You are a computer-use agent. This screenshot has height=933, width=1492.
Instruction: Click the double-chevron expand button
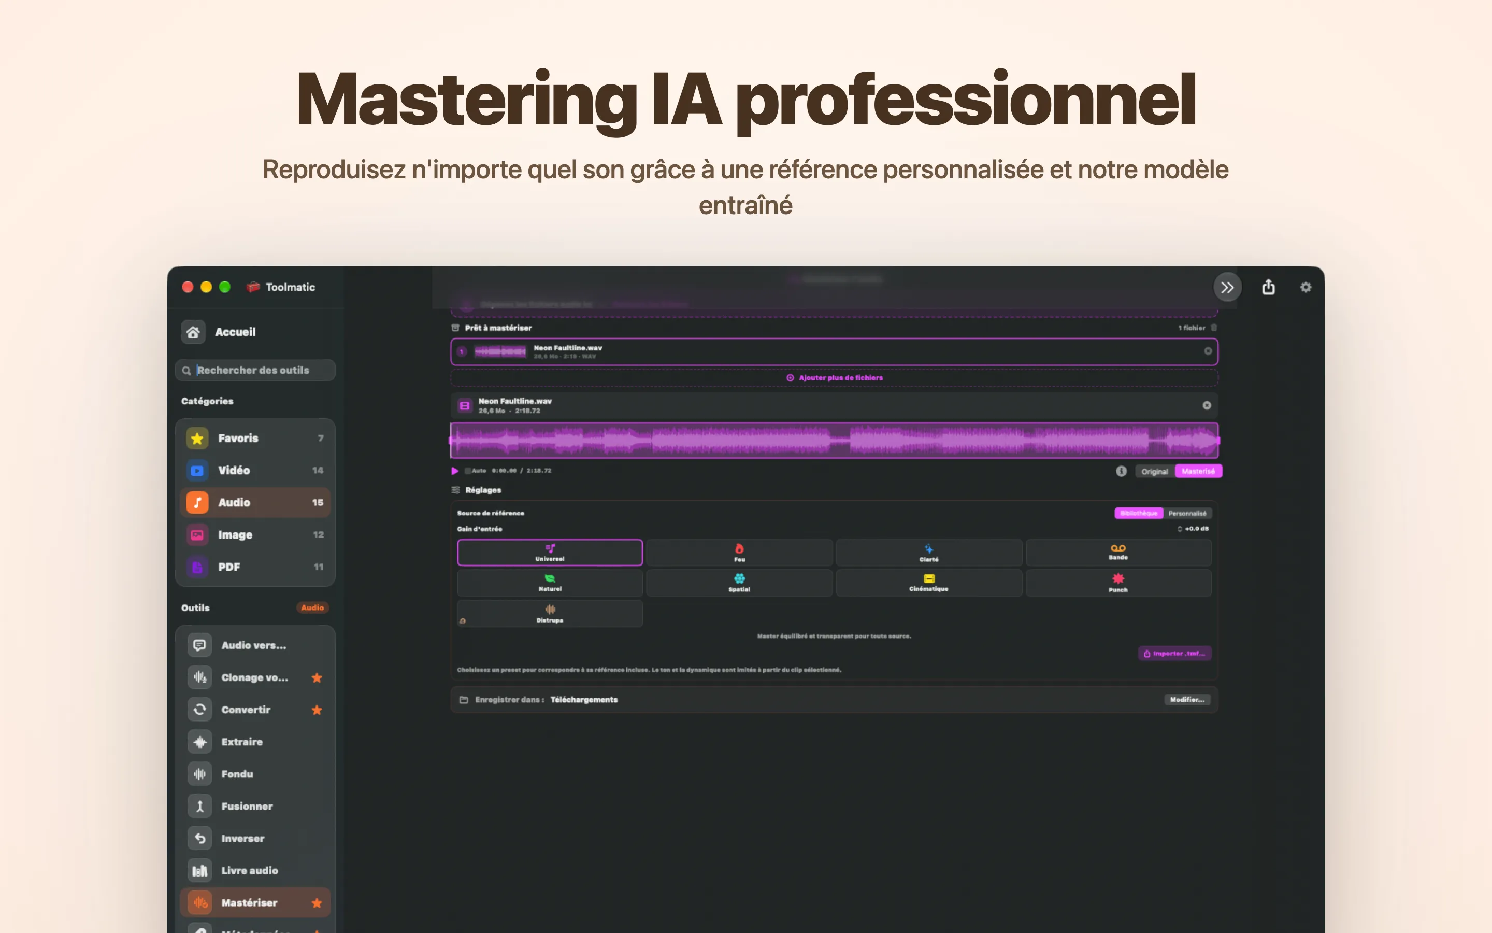coord(1227,287)
